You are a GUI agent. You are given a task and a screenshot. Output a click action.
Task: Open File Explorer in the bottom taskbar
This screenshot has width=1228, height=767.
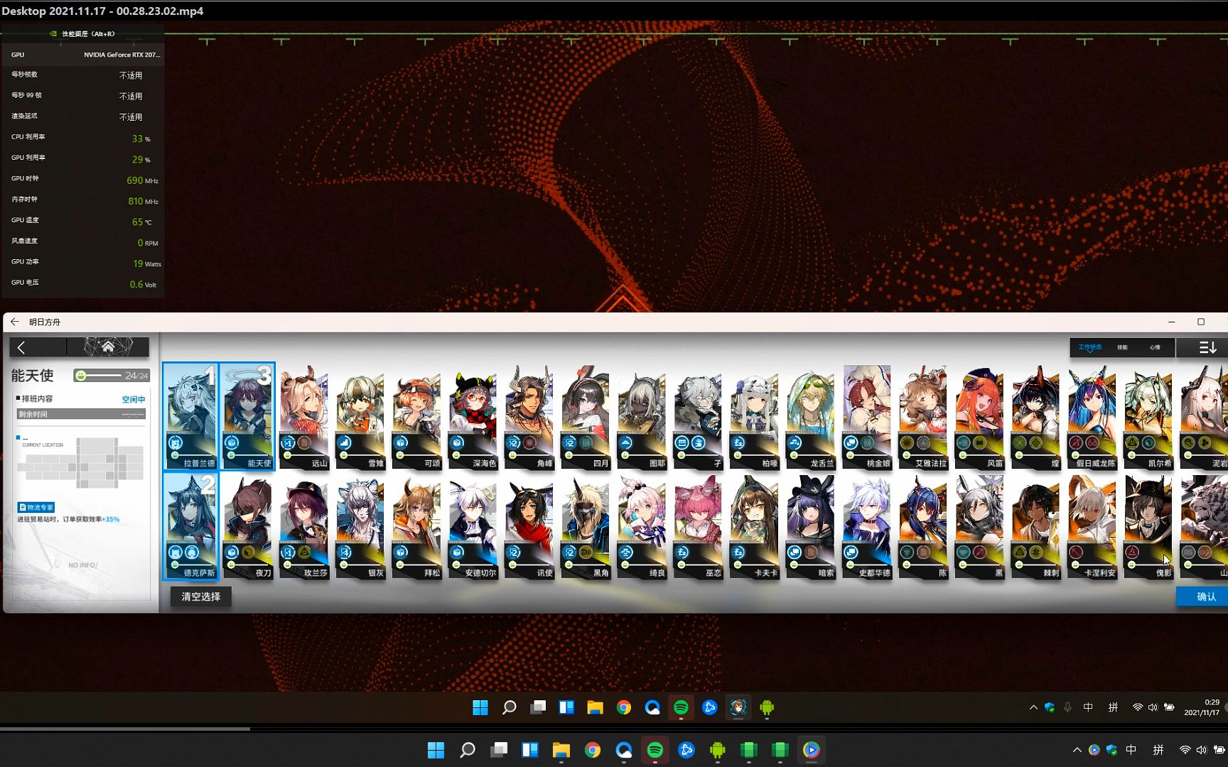(x=561, y=750)
